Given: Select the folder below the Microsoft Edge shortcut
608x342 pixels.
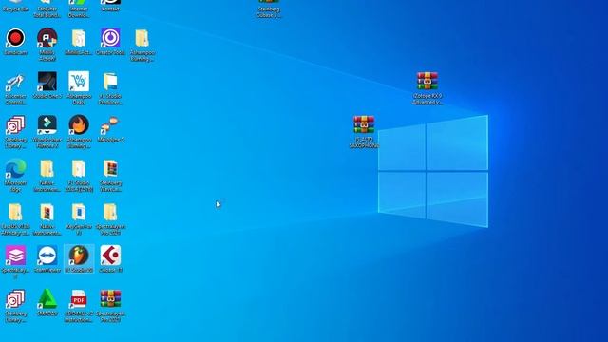Looking at the screenshot, I should point(15,212).
